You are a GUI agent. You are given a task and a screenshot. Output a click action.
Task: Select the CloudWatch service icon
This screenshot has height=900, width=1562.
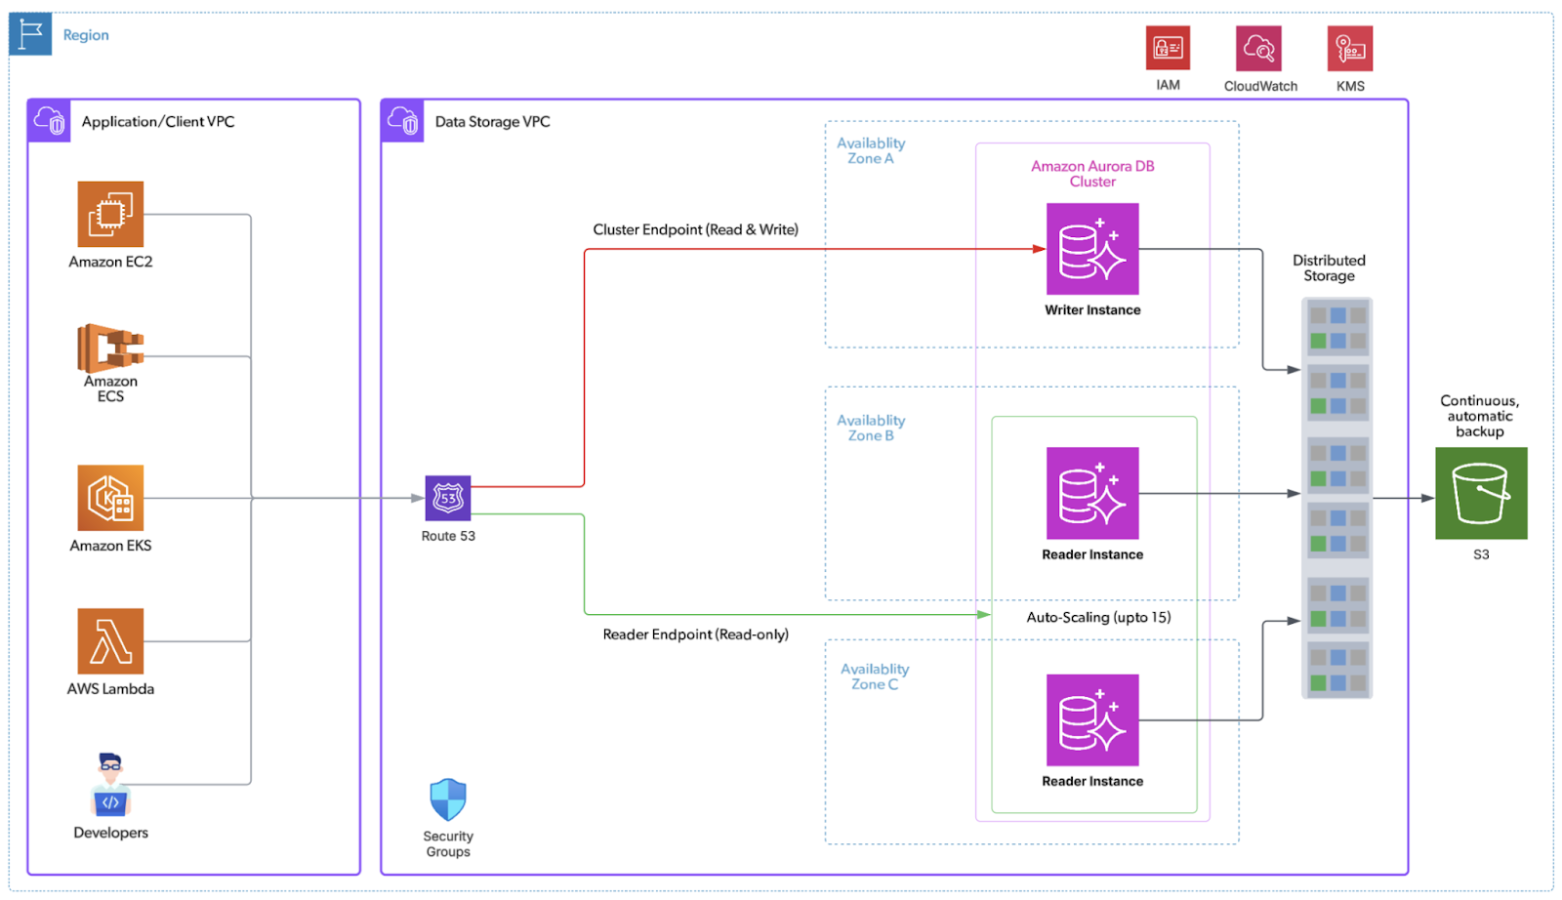click(1258, 48)
